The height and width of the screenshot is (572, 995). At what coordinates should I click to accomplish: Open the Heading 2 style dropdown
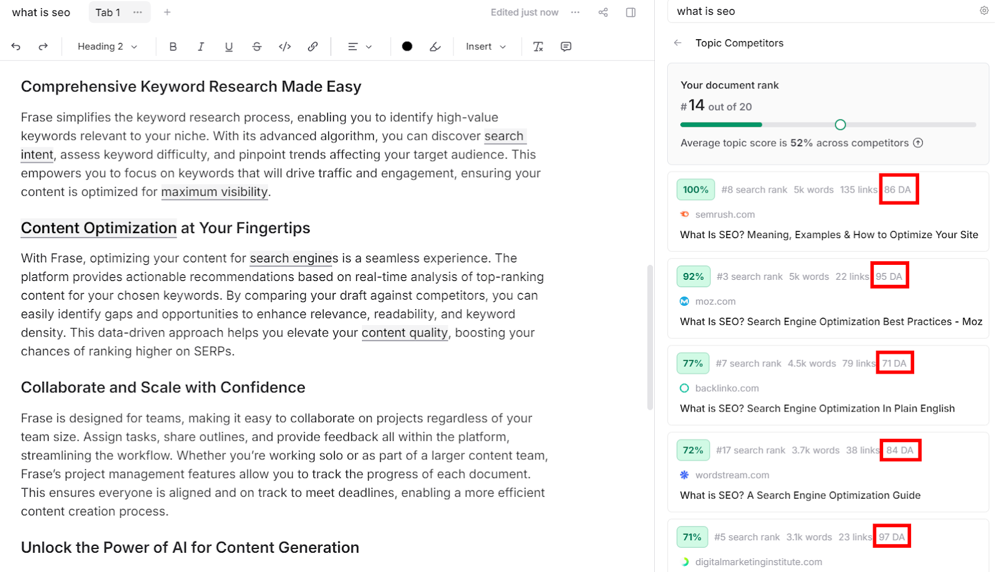point(107,47)
